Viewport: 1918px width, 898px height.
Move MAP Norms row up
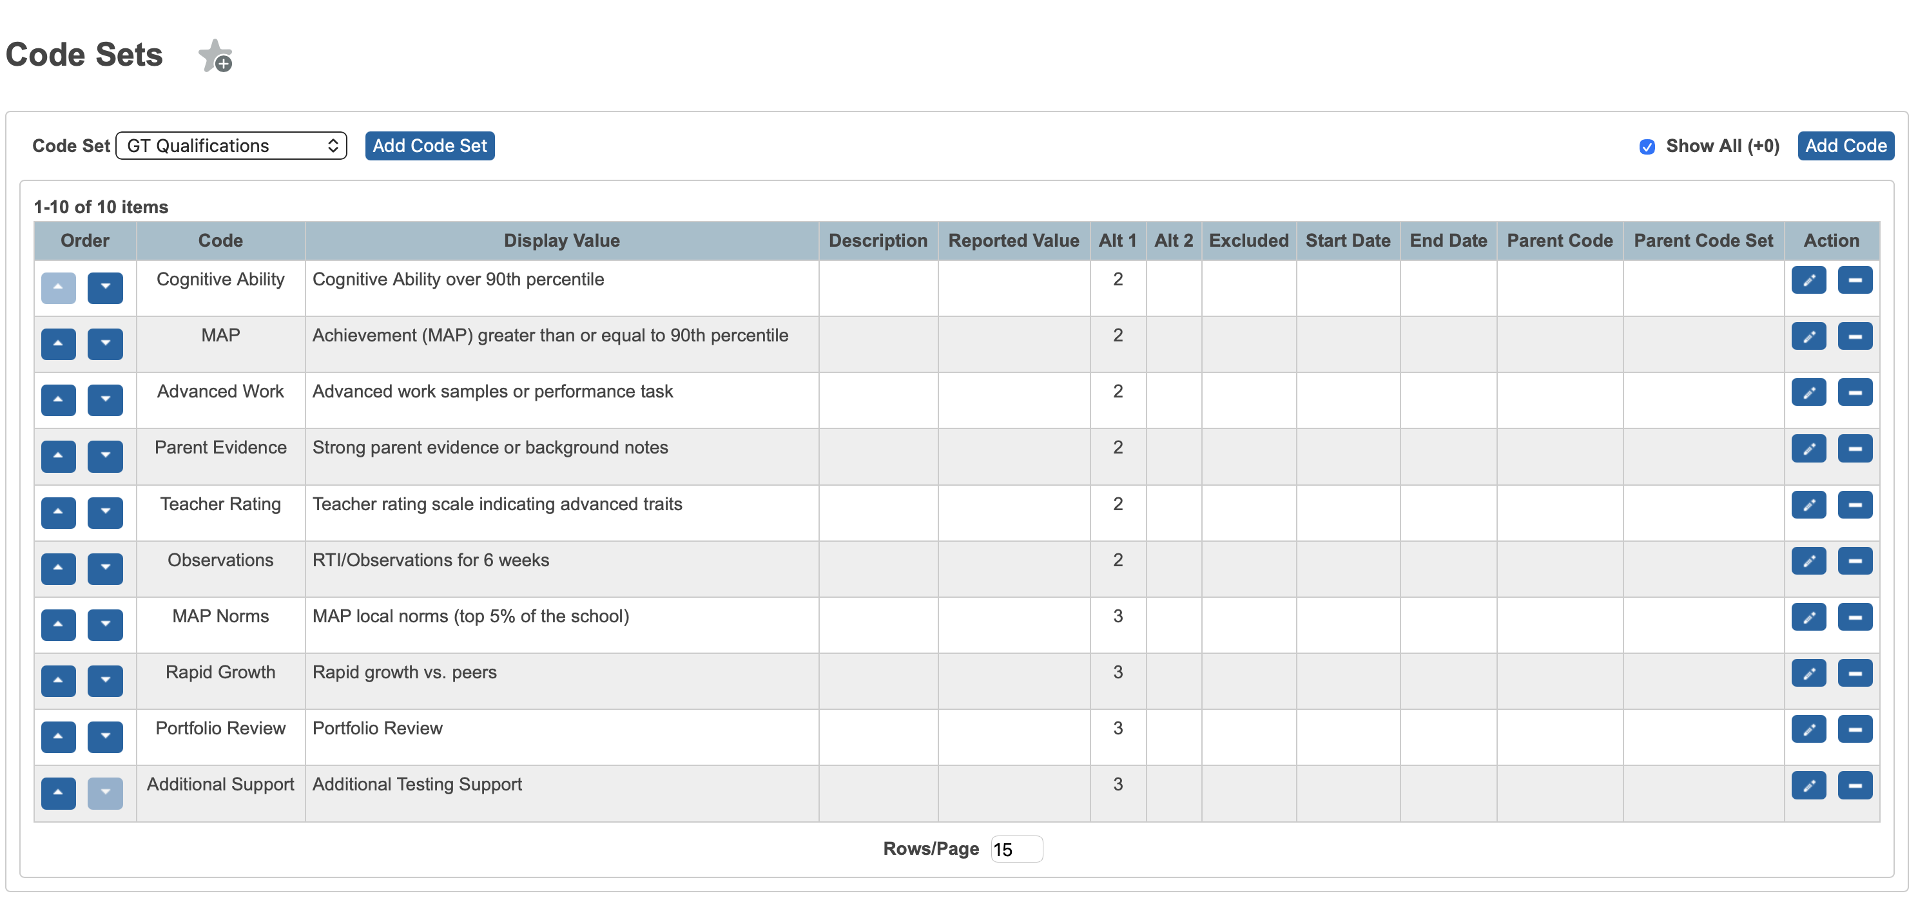58,625
